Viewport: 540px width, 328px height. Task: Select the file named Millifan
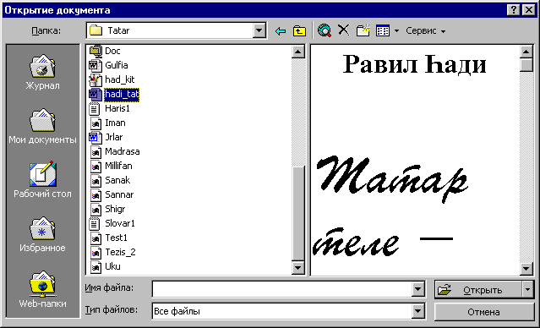[x=118, y=166]
